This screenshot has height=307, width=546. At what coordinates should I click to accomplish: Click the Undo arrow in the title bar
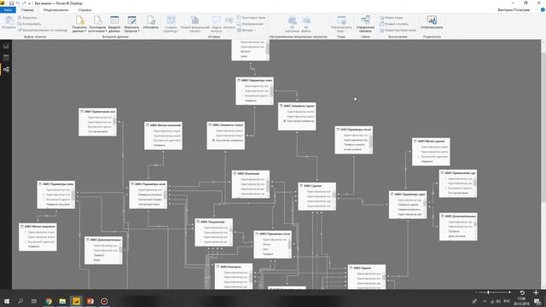pyautogui.click(x=18, y=3)
